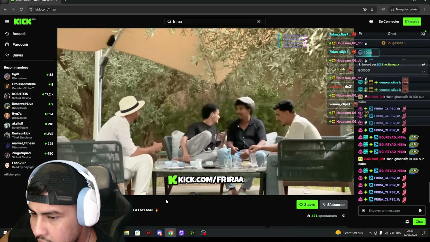
Task: Open Google Chrome from the taskbar
Action: [171, 233]
